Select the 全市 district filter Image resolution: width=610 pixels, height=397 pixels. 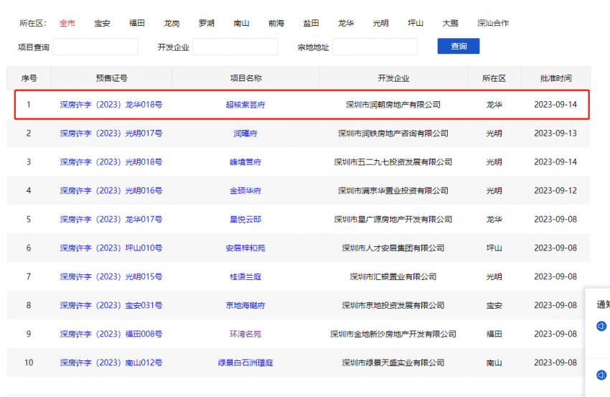tap(67, 23)
